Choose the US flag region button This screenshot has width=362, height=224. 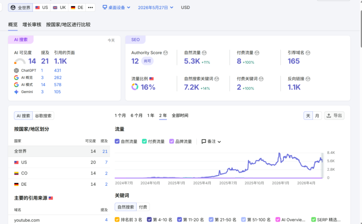[41, 8]
